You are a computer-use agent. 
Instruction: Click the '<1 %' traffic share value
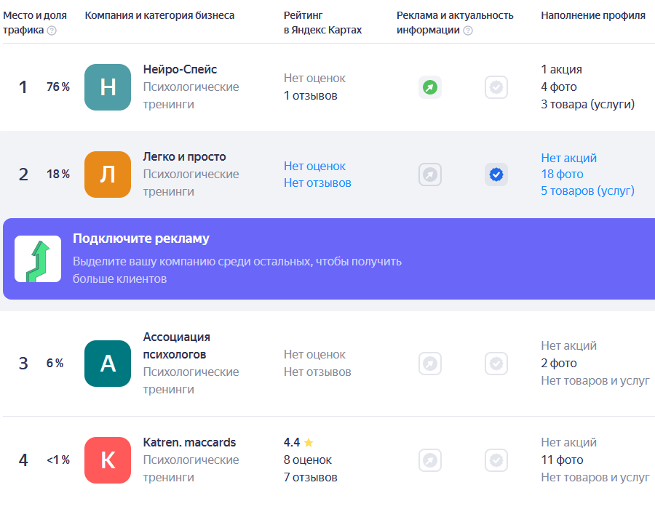pyautogui.click(x=58, y=460)
